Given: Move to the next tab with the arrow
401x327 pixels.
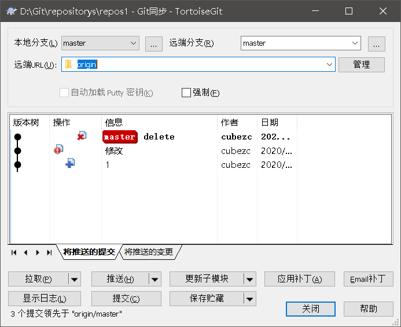Looking at the screenshot, I should click(38, 253).
